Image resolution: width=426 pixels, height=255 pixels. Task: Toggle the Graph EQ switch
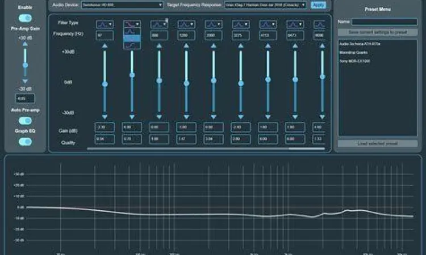click(x=25, y=141)
